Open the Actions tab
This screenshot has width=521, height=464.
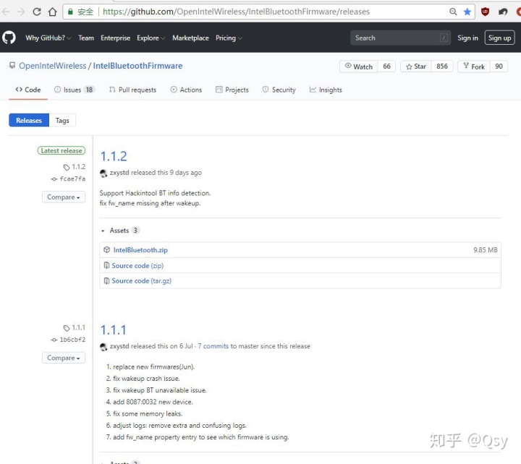tap(186, 90)
